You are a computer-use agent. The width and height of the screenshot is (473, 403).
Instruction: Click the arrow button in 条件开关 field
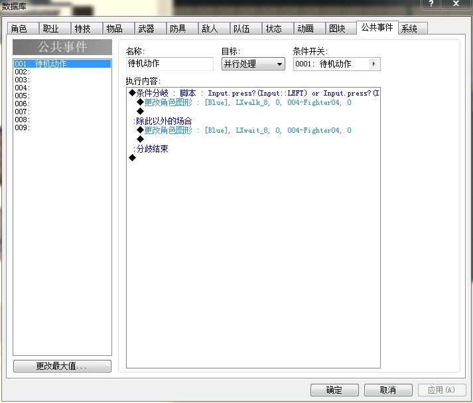point(374,64)
